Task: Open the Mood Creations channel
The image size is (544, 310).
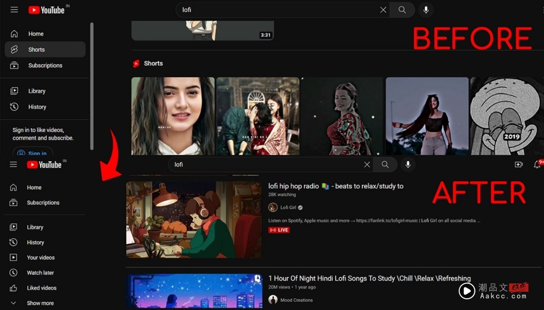Action: point(296,300)
